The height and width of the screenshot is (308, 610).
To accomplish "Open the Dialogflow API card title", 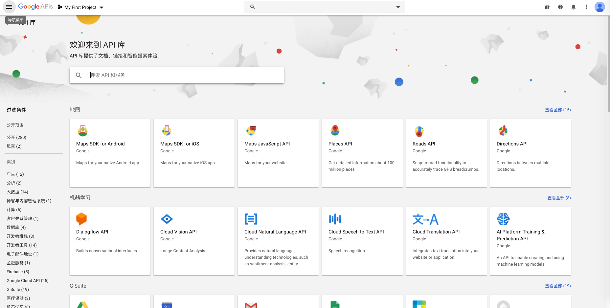I will (92, 232).
